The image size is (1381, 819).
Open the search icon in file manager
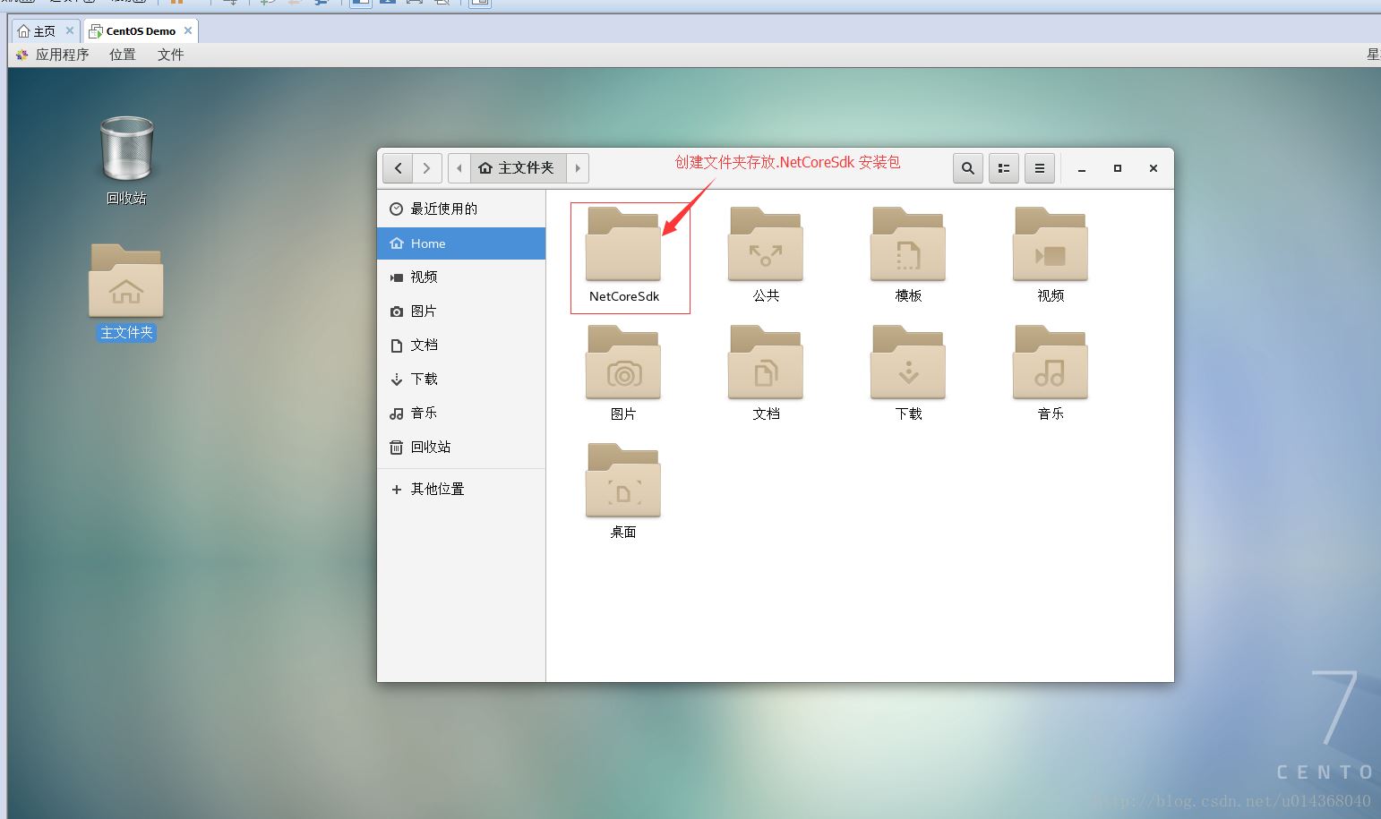pyautogui.click(x=967, y=168)
